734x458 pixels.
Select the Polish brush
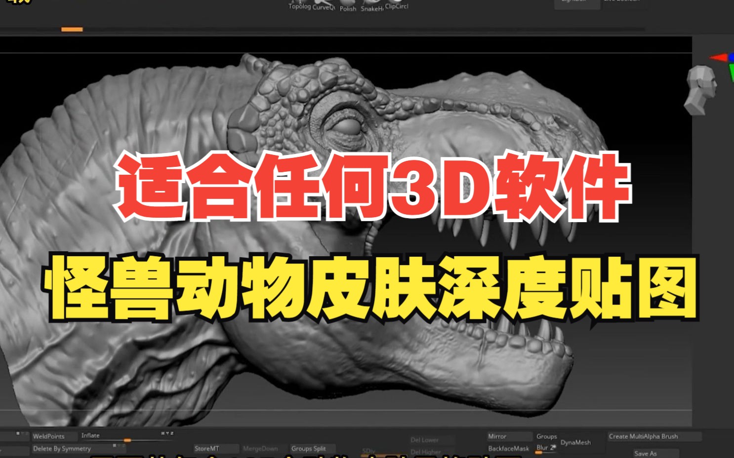[x=348, y=6]
